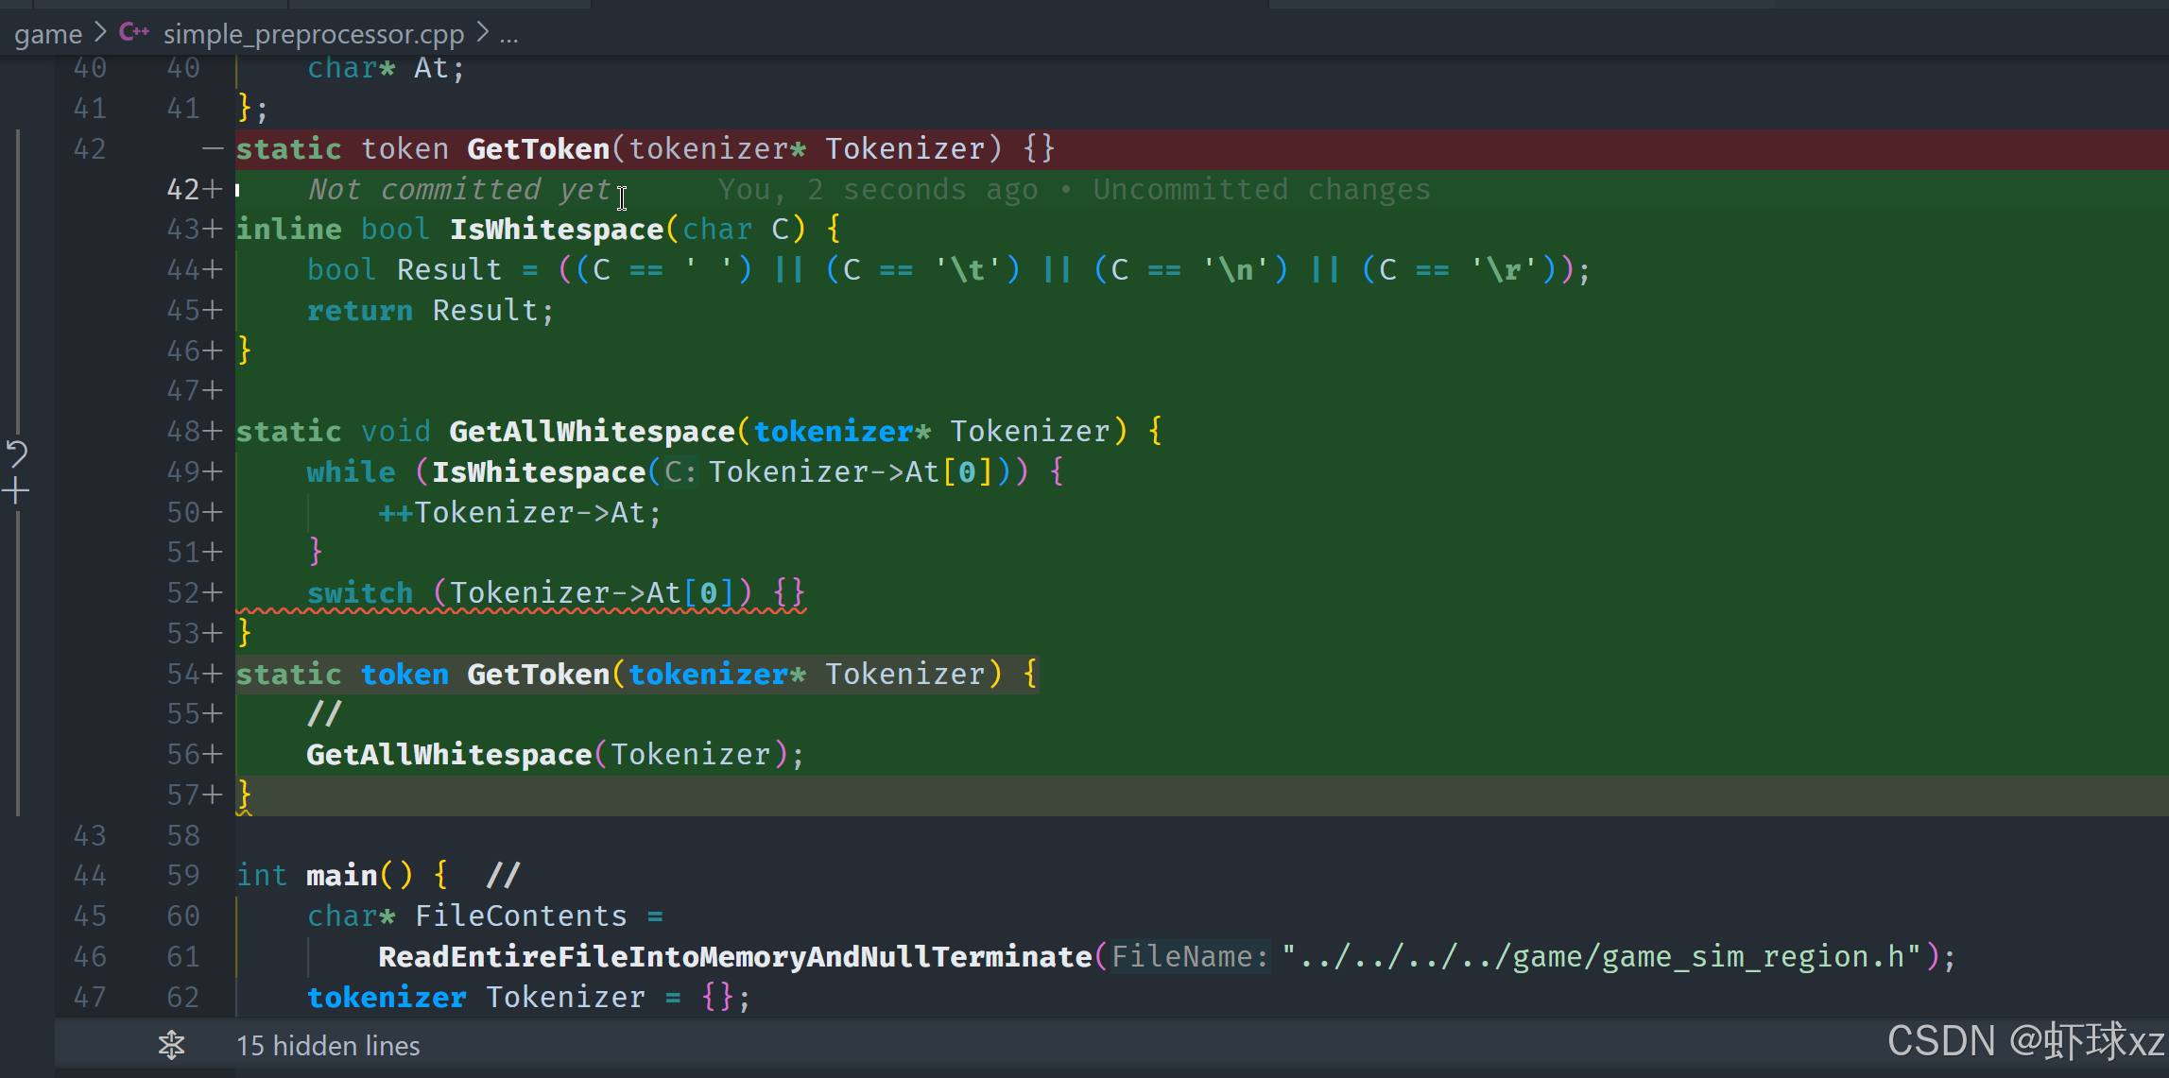Click the diff change indicator bar
The image size is (2169, 1078).
click(18, 283)
